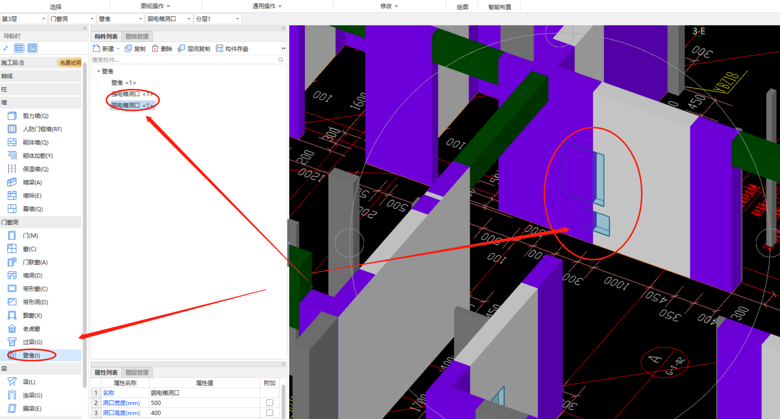
Task: Select the 砌体加筋(Y) icon
Action: (x=12, y=156)
